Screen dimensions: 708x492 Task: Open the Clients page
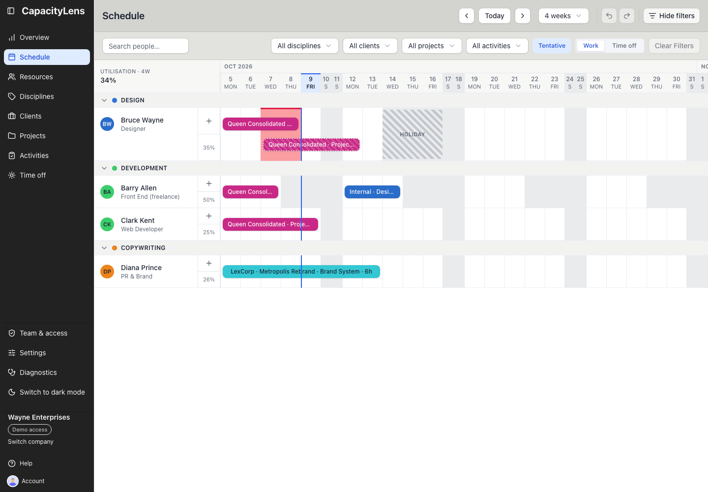coord(47,116)
